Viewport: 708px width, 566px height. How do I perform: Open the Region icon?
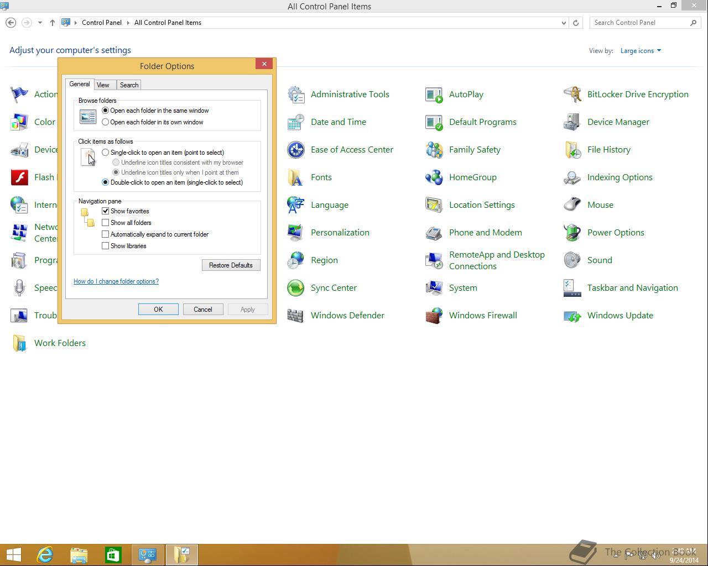[295, 260]
